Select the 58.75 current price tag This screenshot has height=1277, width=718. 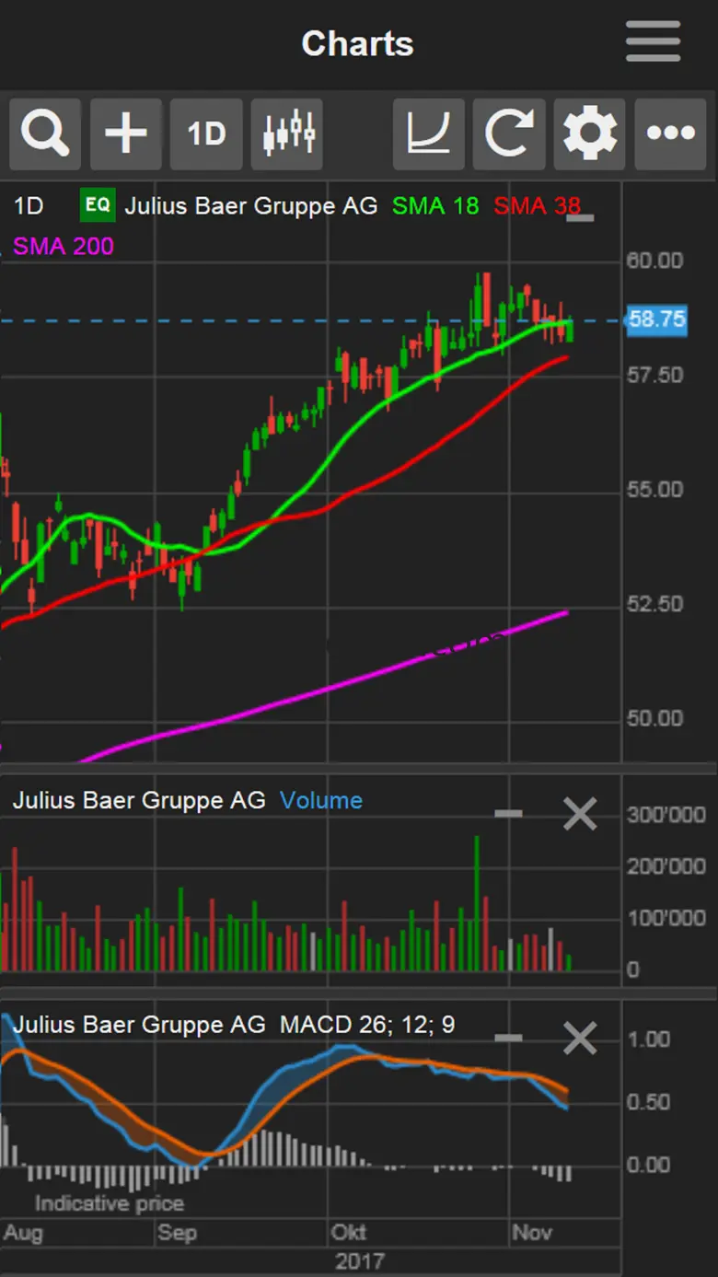[x=657, y=319]
